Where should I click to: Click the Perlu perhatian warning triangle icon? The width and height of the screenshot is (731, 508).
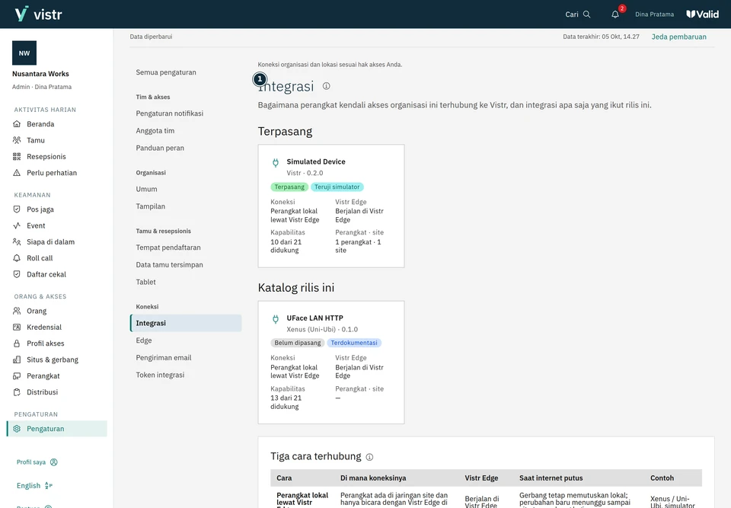(x=17, y=173)
